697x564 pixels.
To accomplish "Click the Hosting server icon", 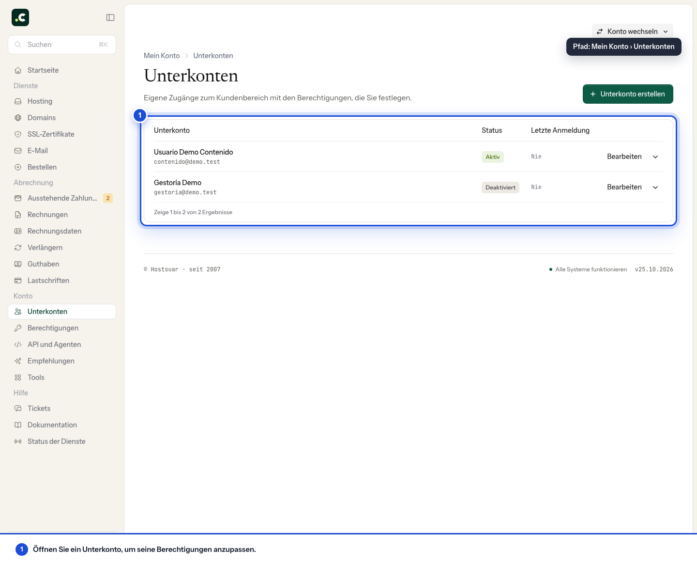I will point(18,101).
